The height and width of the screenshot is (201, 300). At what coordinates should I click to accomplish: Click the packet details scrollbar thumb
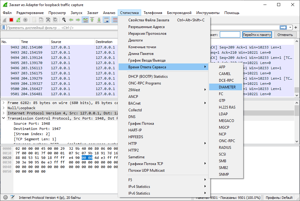[297, 110]
